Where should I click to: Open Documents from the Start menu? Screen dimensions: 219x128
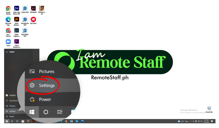(x=12, y=101)
